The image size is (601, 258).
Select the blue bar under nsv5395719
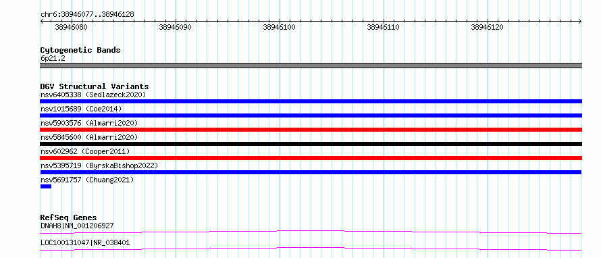pyautogui.click(x=311, y=172)
